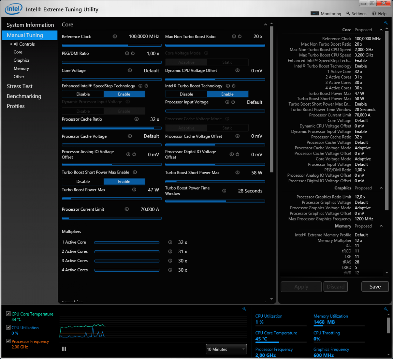Disable Enhanced Intel SpeedStep Technology
This screenshot has height=359, width=393.
tap(83, 94)
